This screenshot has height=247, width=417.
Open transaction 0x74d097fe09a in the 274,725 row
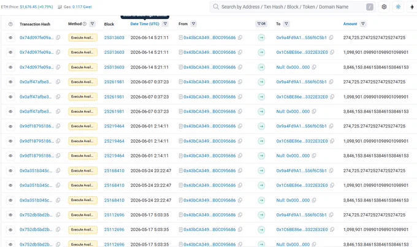tap(36, 38)
